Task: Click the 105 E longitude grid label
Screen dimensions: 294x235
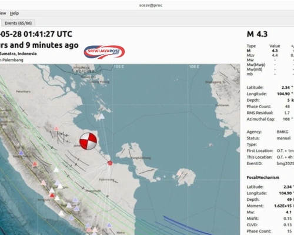Action: click(x=119, y=67)
